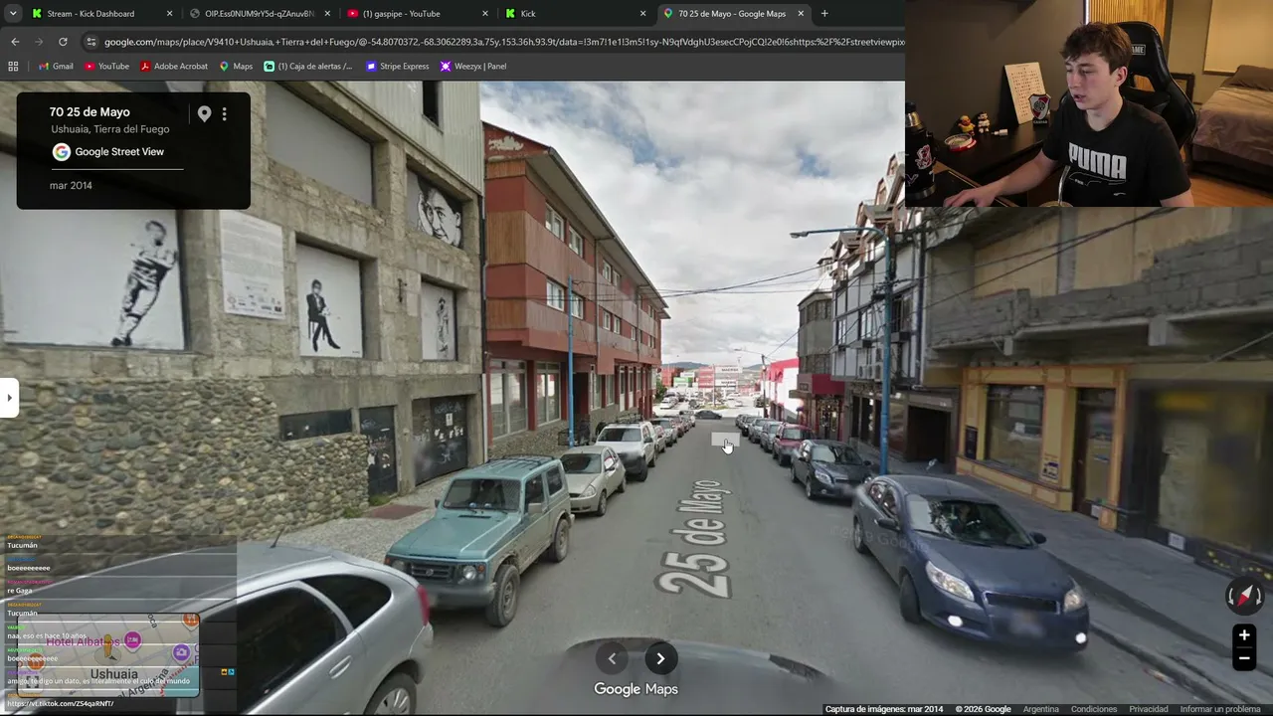Click the Argentina footer link
Image resolution: width=1273 pixels, height=716 pixels.
(1041, 709)
